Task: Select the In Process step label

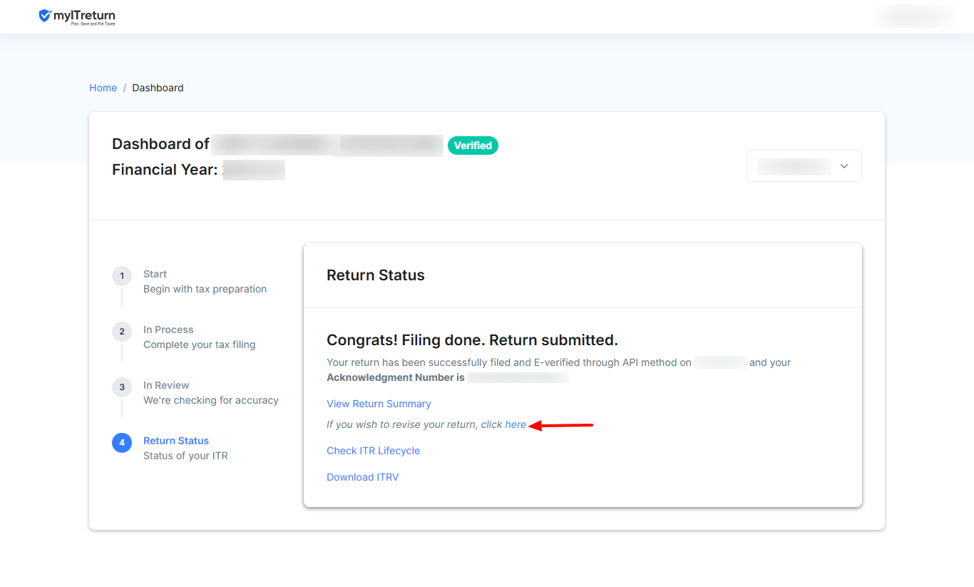Action: point(168,330)
